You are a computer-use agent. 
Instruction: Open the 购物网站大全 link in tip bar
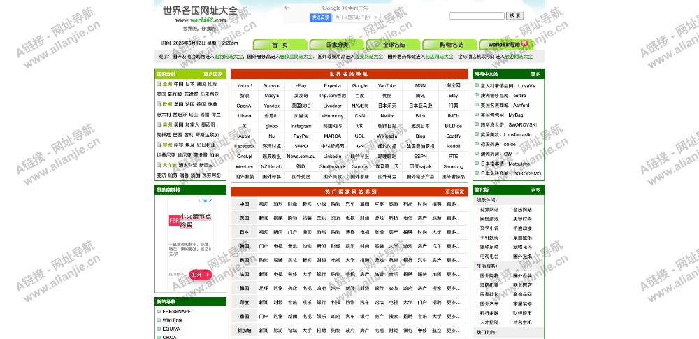coord(229,57)
